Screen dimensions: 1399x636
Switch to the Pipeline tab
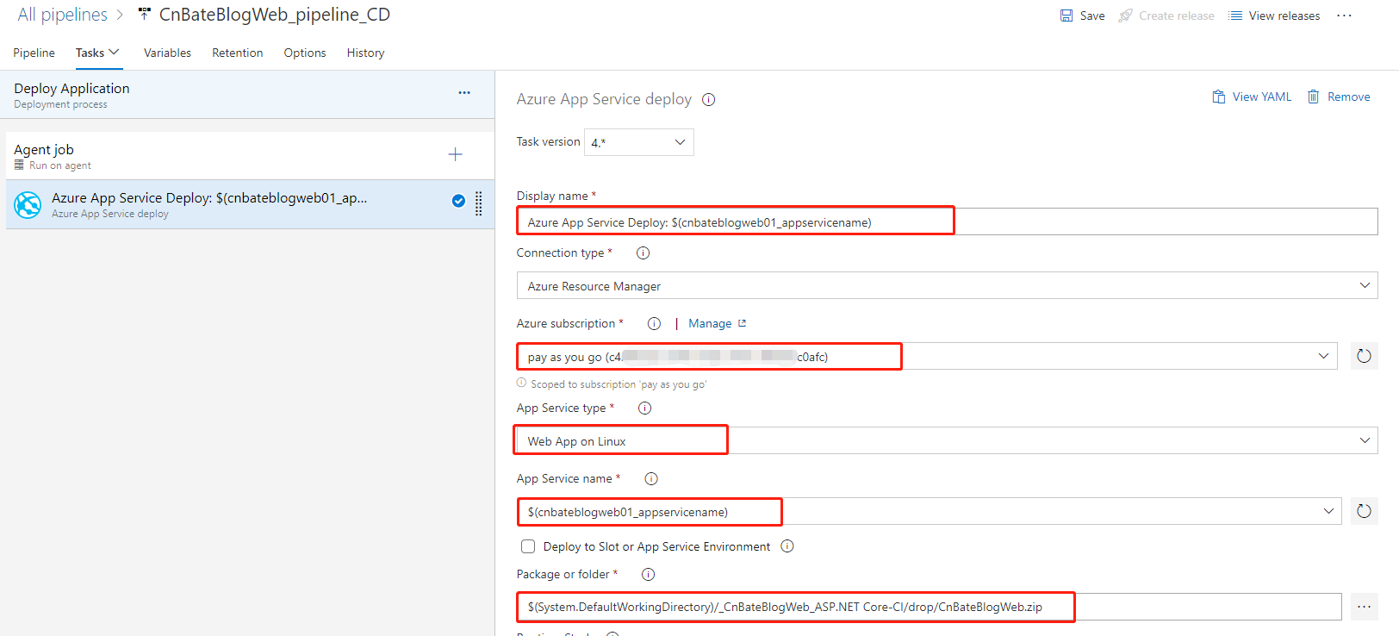[34, 53]
